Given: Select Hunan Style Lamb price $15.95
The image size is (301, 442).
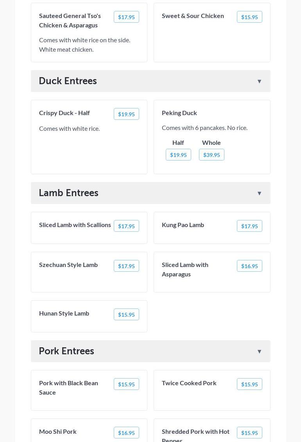Looking at the screenshot, I should coord(126,315).
